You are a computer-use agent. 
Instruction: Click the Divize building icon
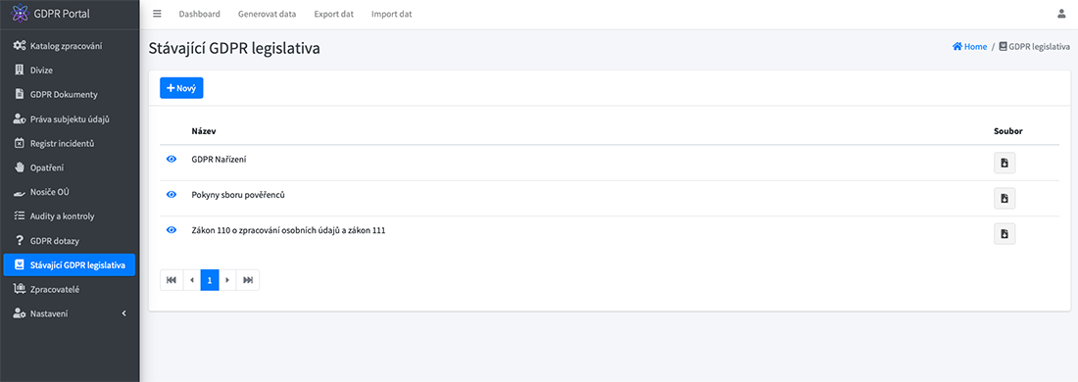tap(20, 71)
